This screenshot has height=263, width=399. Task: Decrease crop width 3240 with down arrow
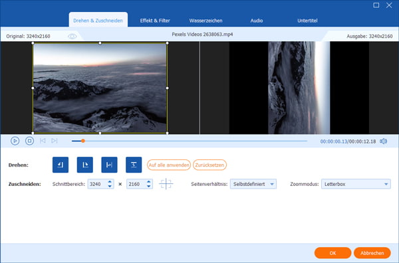[x=110, y=186]
